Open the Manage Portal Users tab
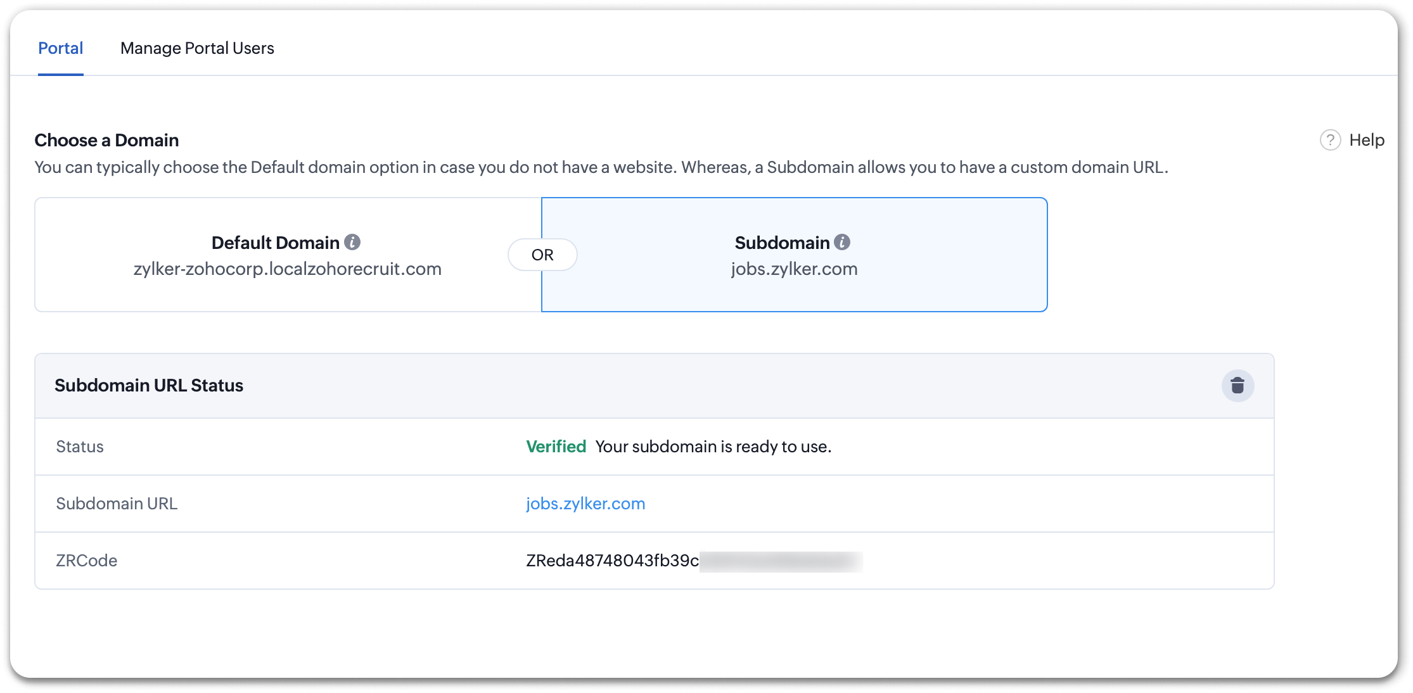This screenshot has width=1413, height=693. [197, 49]
